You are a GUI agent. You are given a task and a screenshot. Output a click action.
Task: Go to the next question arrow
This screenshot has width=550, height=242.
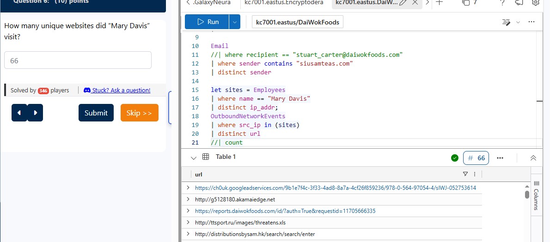click(35, 113)
